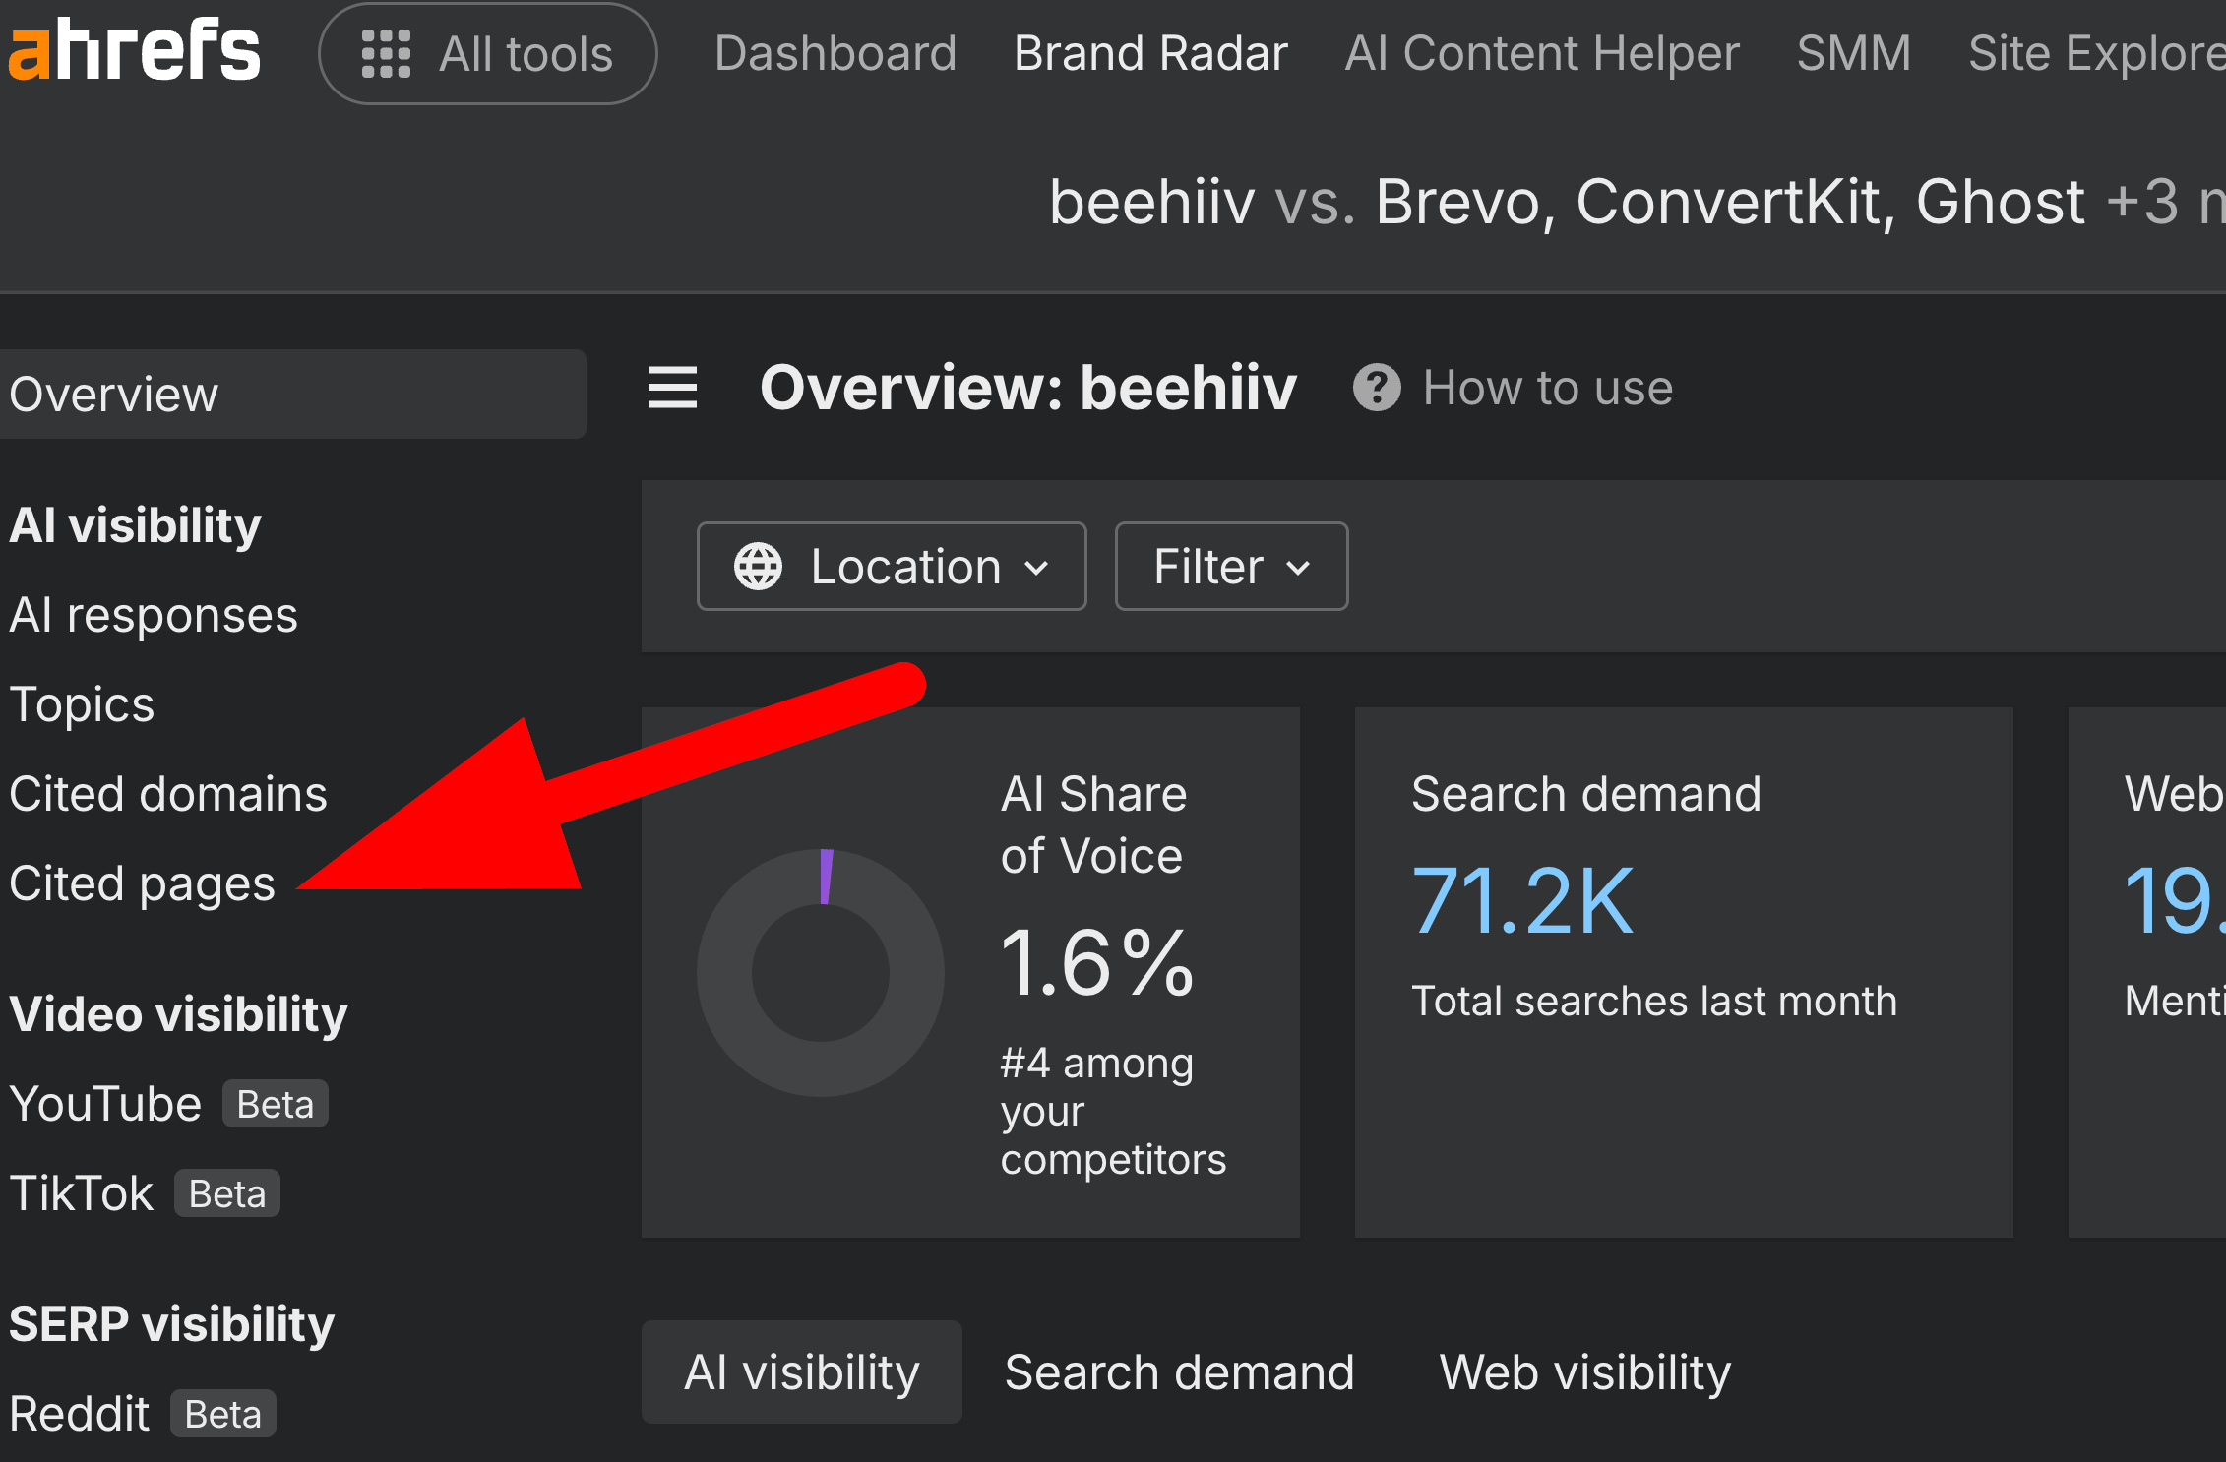Click the globe icon in Location
Viewport: 2226px width, 1462px height.
758,567
